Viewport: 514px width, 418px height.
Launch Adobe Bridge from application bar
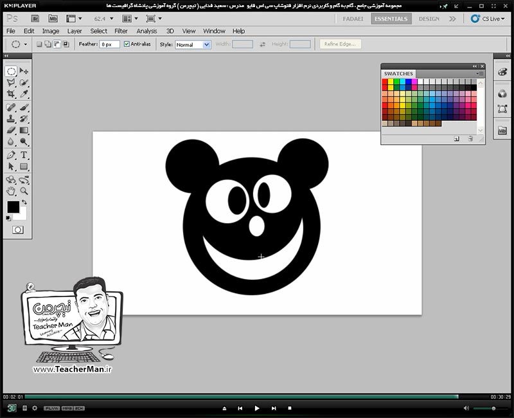(35, 19)
